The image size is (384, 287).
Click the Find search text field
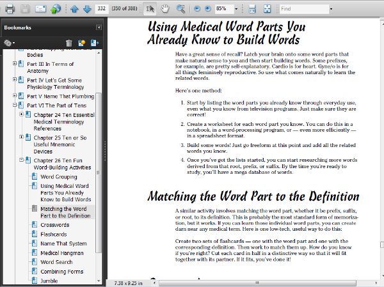coord(304,9)
